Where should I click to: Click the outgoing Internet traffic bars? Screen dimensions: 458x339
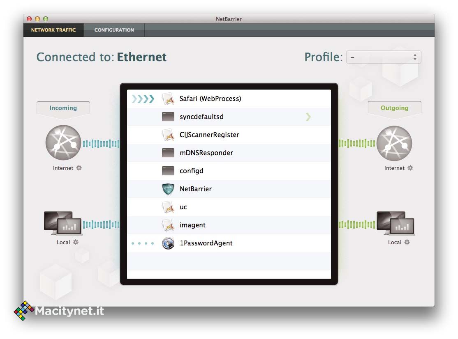pos(356,143)
